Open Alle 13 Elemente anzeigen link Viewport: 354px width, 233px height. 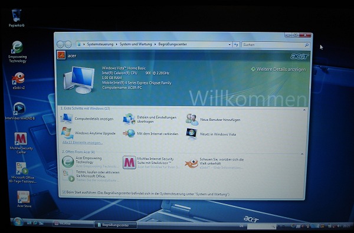click(x=83, y=143)
